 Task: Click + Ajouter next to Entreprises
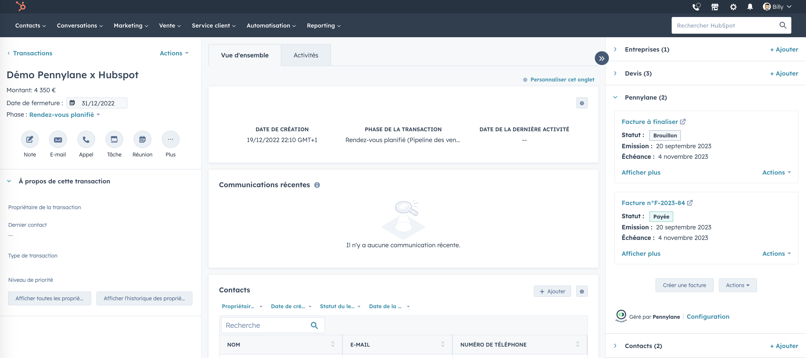tap(784, 49)
